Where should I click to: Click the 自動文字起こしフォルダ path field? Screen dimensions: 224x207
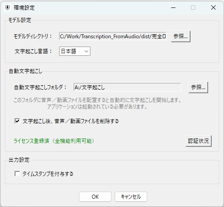(x=127, y=87)
